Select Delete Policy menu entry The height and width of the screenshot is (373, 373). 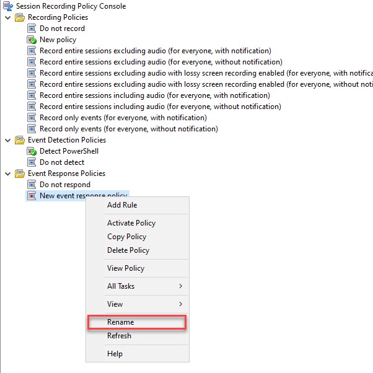coord(138,250)
